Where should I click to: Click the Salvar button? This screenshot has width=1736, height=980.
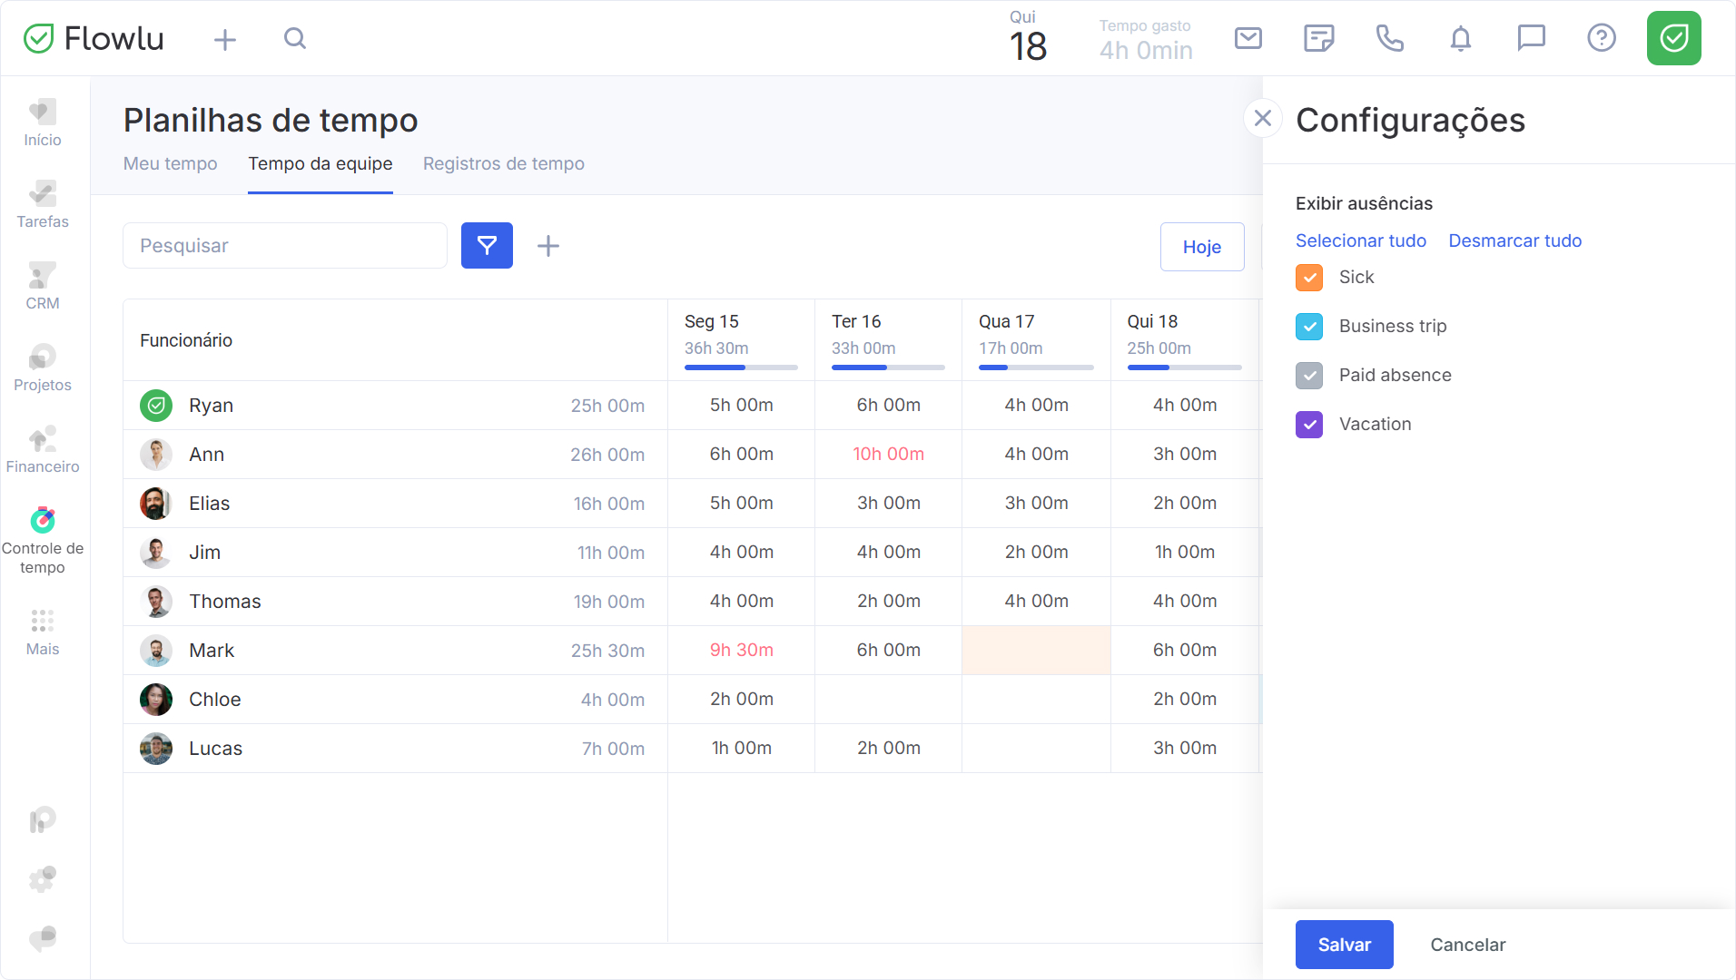(1344, 945)
